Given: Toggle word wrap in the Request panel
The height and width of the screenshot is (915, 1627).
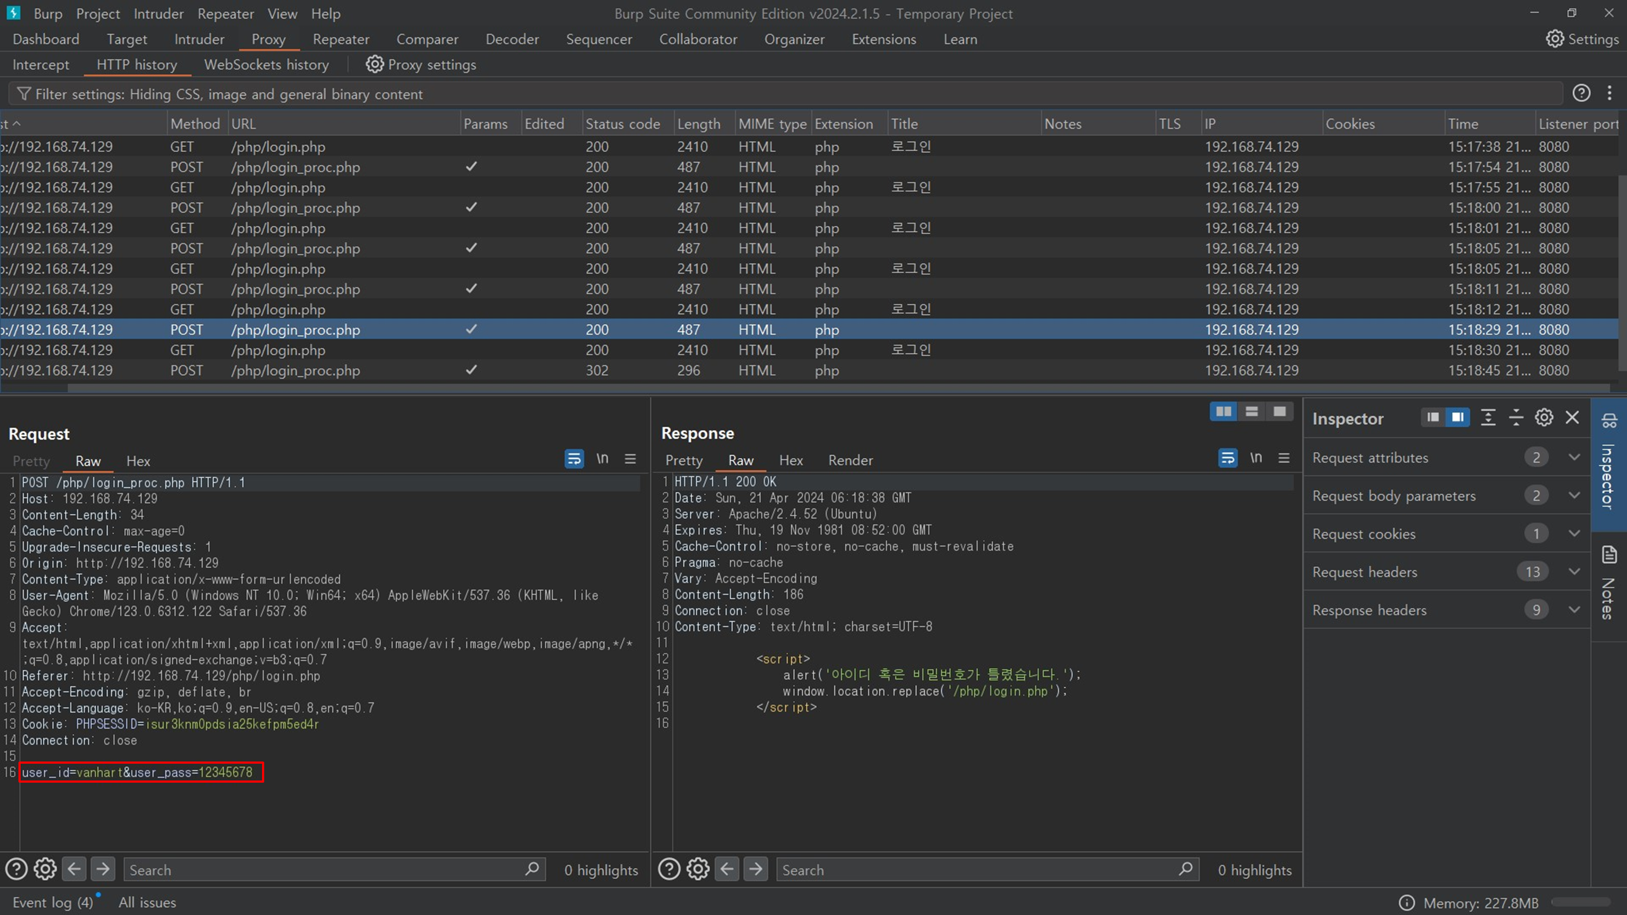Looking at the screenshot, I should tap(574, 459).
